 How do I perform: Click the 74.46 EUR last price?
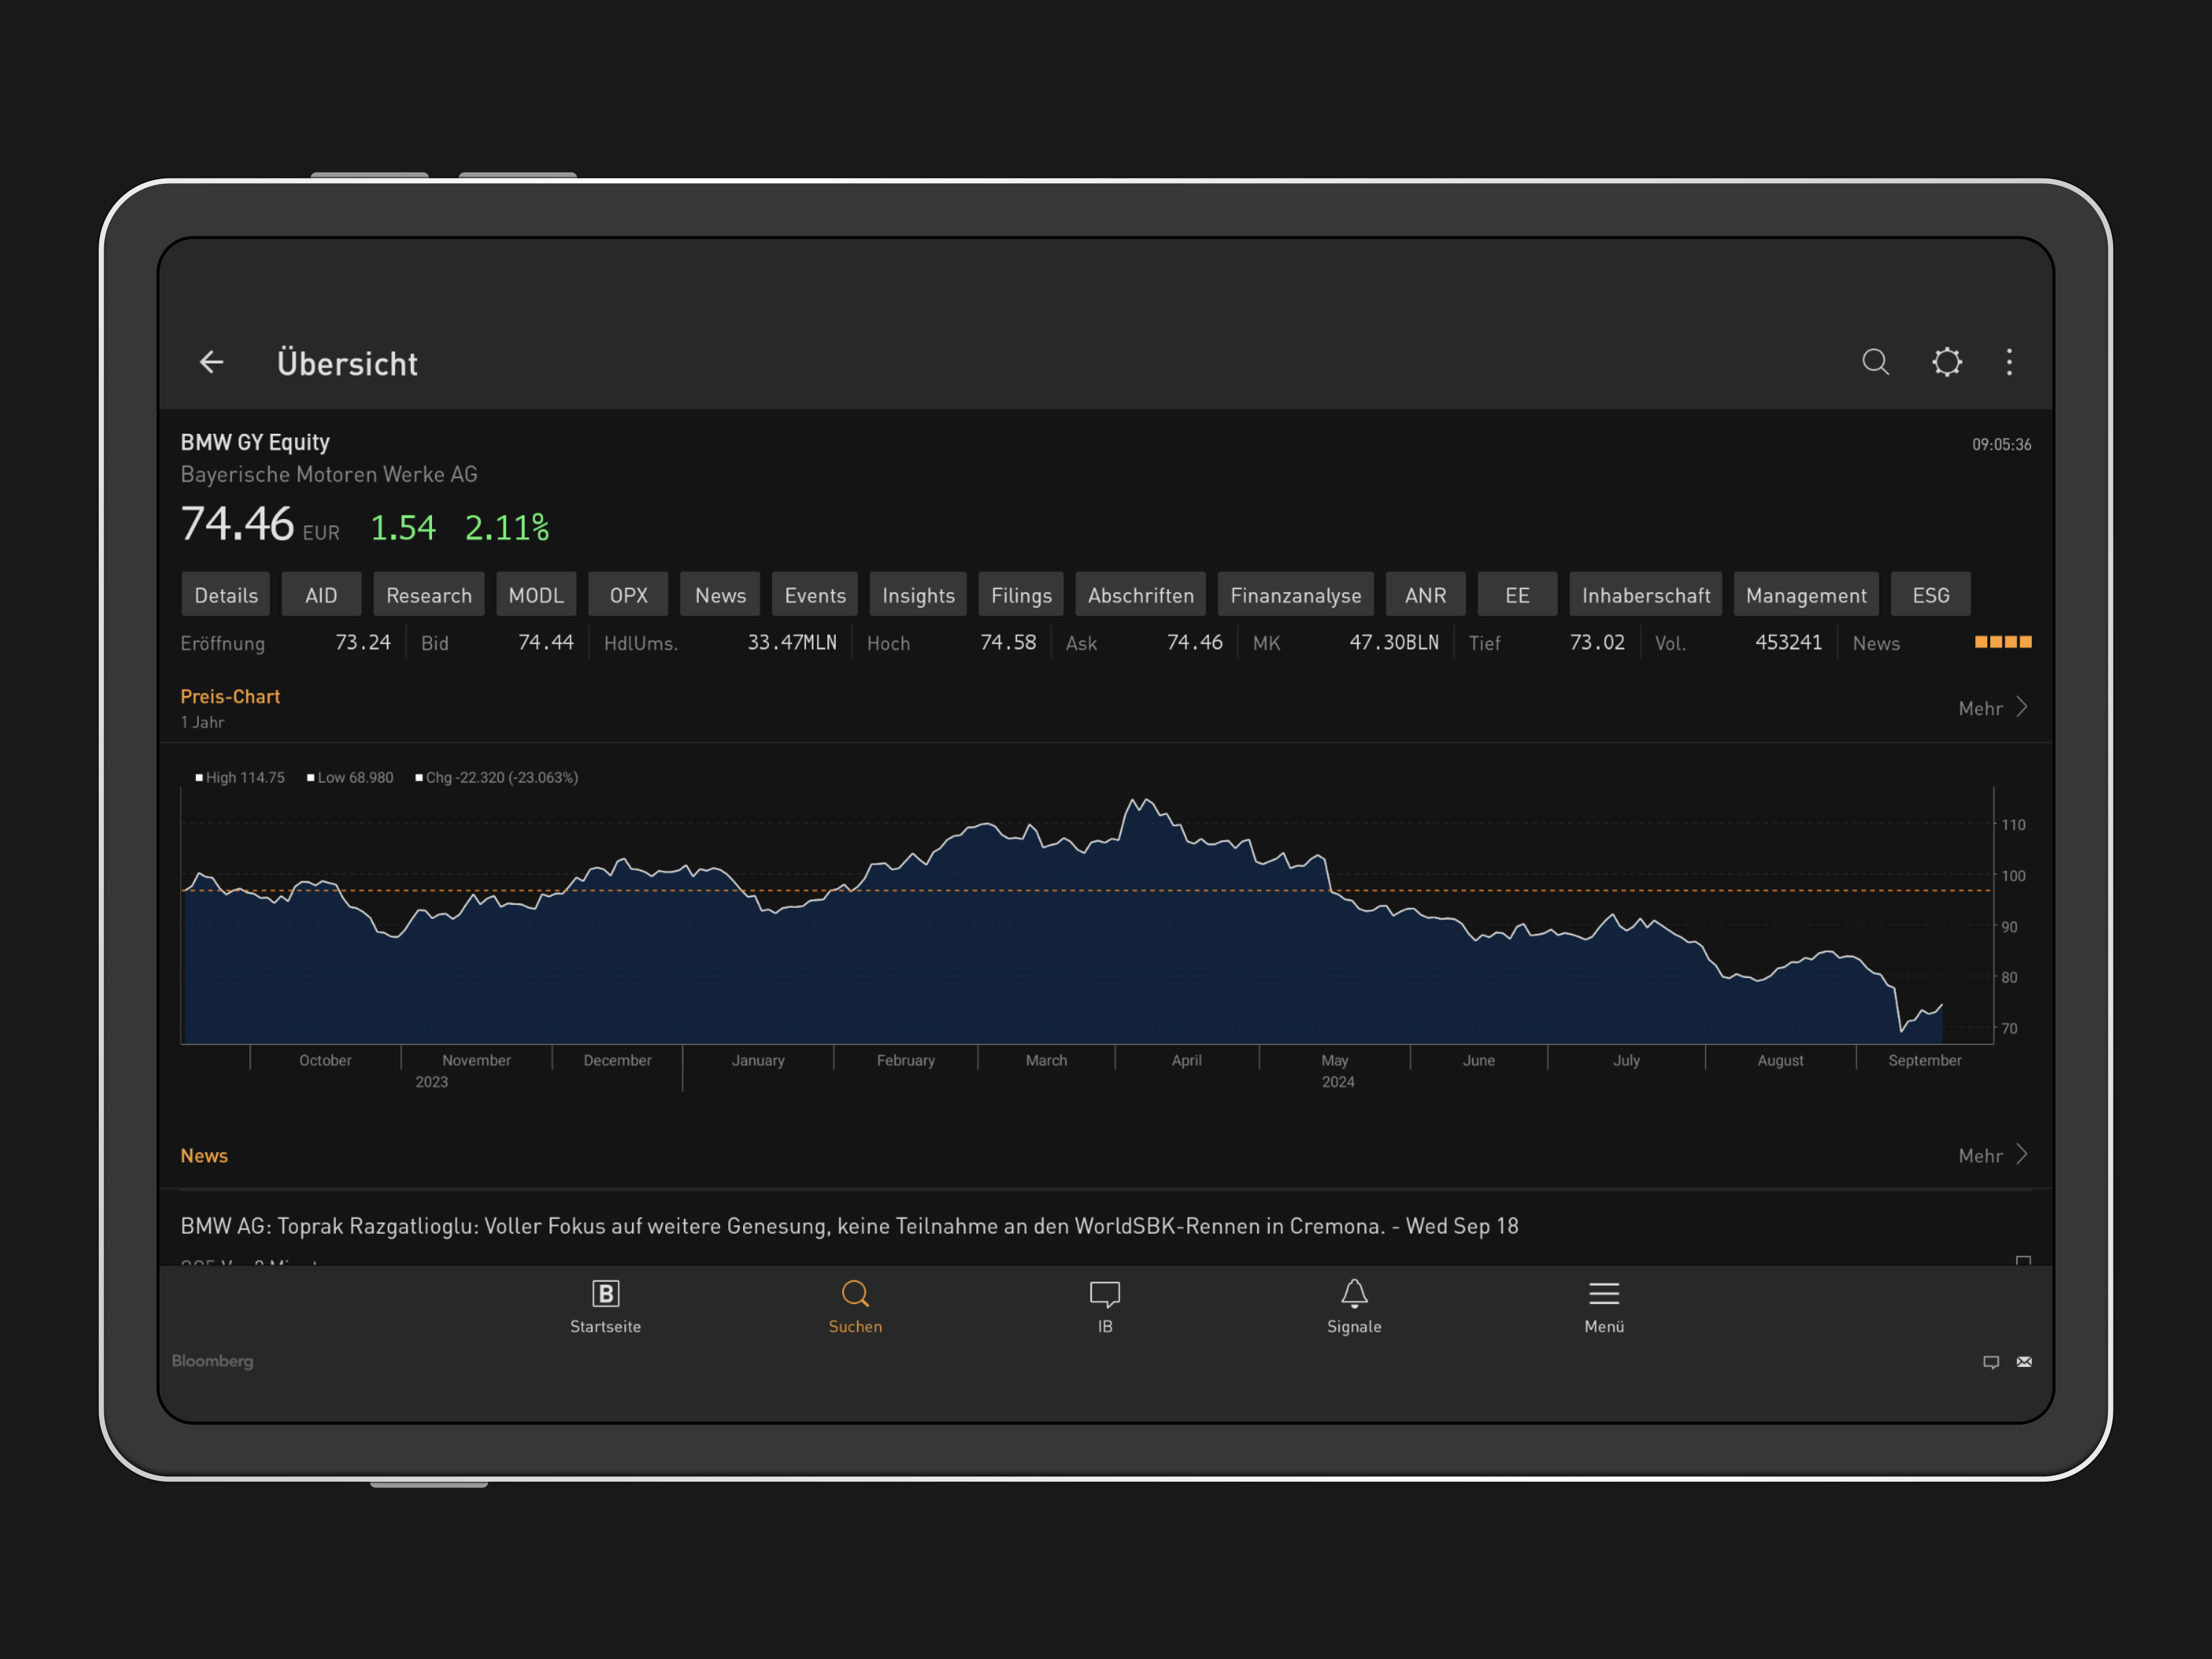260,524
